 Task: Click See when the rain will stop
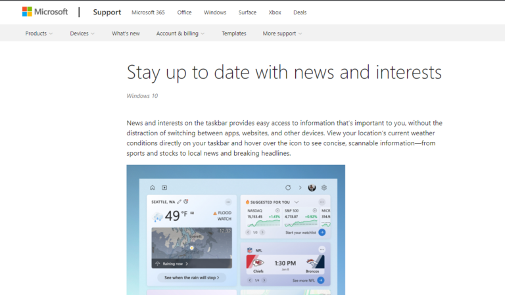[x=191, y=278]
